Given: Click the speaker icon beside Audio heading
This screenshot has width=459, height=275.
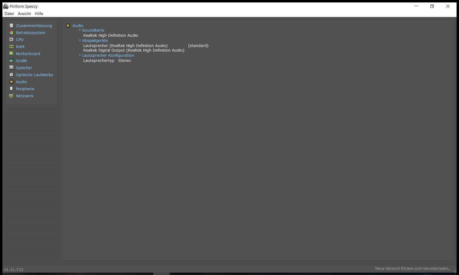Looking at the screenshot, I should tap(68, 25).
